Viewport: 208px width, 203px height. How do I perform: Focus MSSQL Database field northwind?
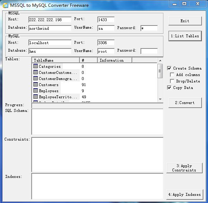[50, 28]
